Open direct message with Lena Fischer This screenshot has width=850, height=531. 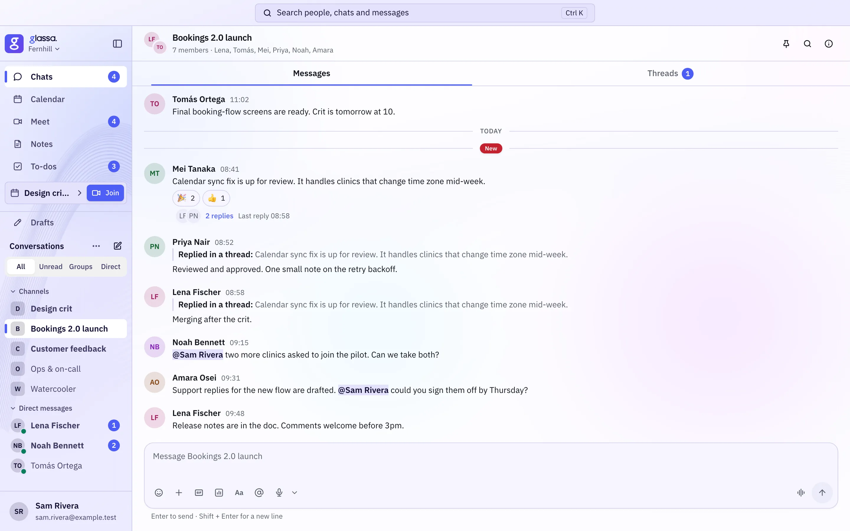(x=66, y=425)
